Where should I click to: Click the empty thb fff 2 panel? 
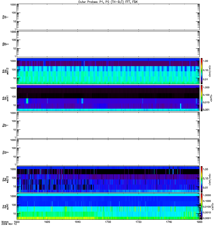pyautogui.click(x=108, y=44)
